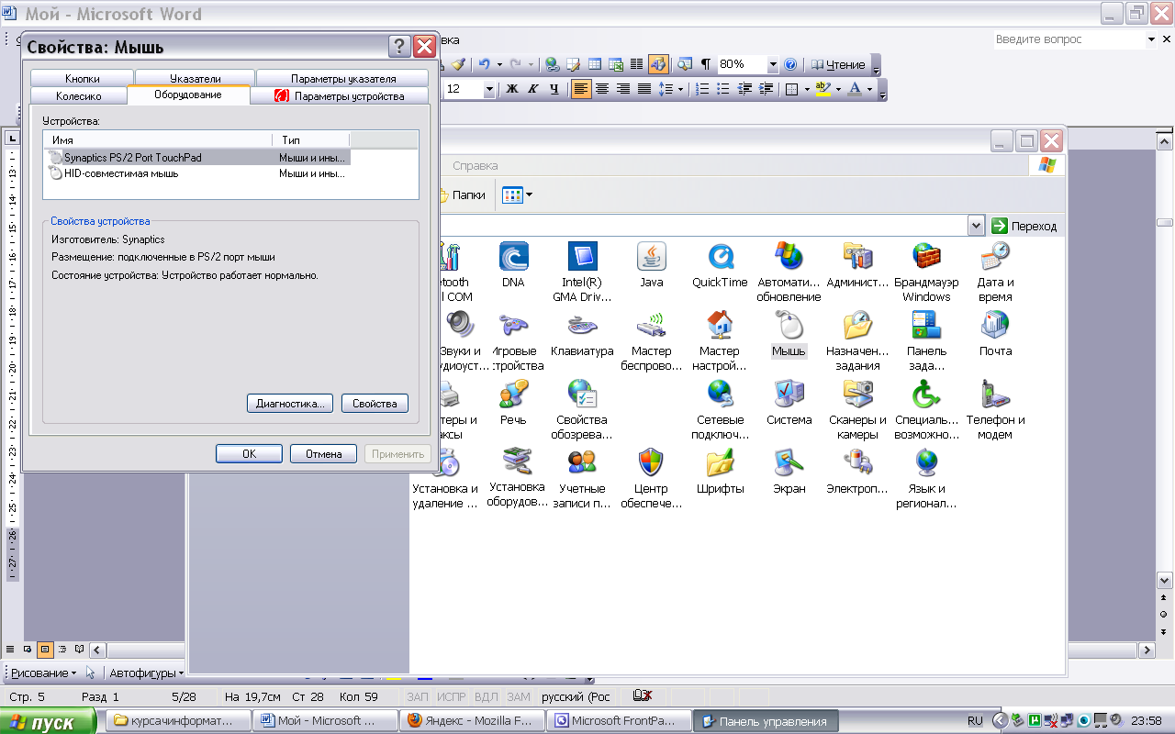This screenshot has width=1175, height=734.
Task: Click OK in Mouse properties dialog
Action: click(x=249, y=453)
